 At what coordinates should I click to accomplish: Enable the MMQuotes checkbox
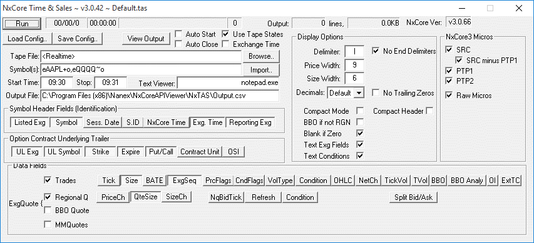[48, 224]
